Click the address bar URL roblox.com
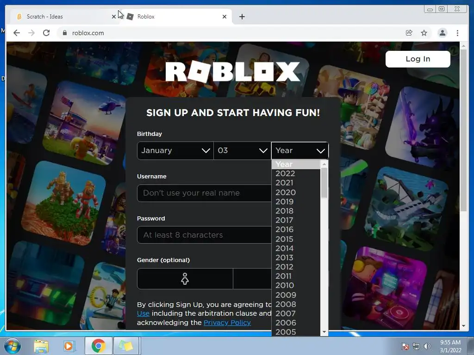The width and height of the screenshot is (474, 355). pyautogui.click(x=88, y=33)
